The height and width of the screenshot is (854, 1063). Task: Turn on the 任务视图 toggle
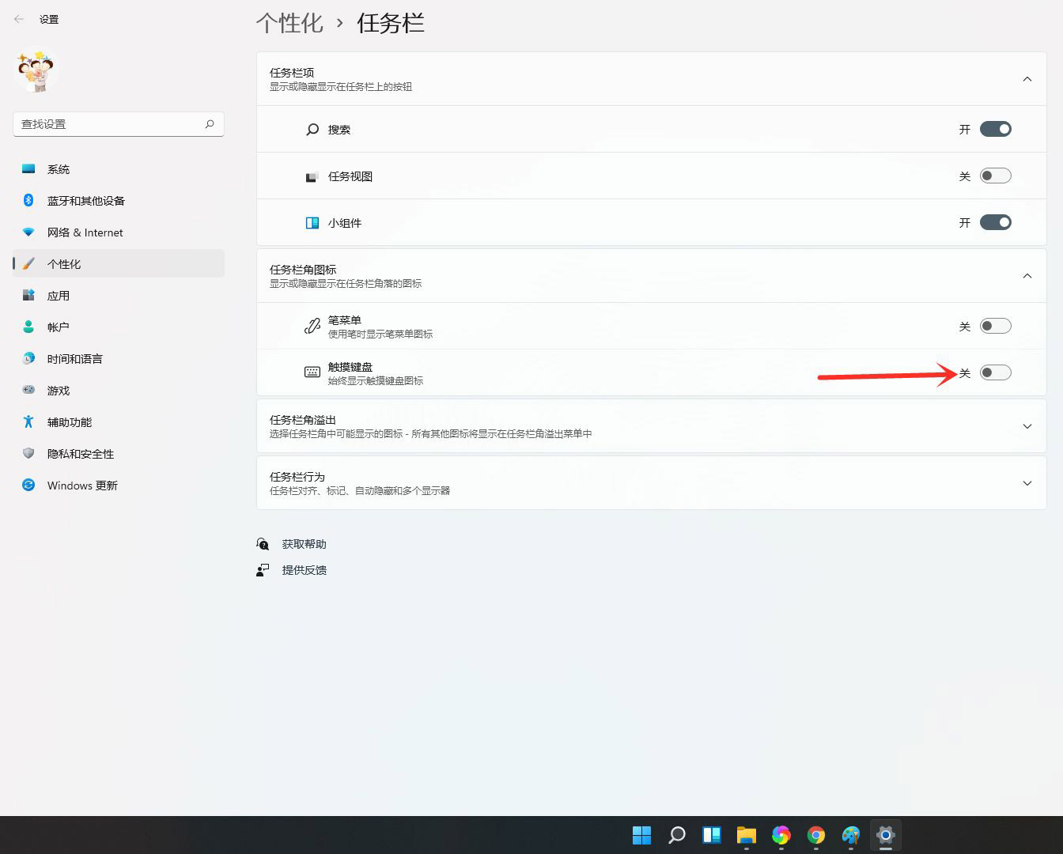pyautogui.click(x=995, y=176)
